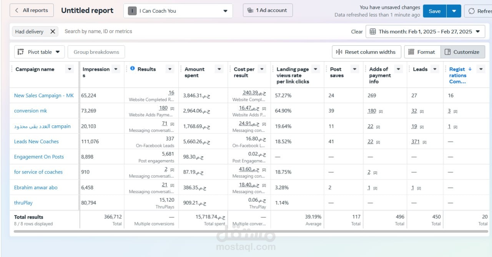492x257 pixels.
Task: Go back to All reports
Action: coord(32,10)
